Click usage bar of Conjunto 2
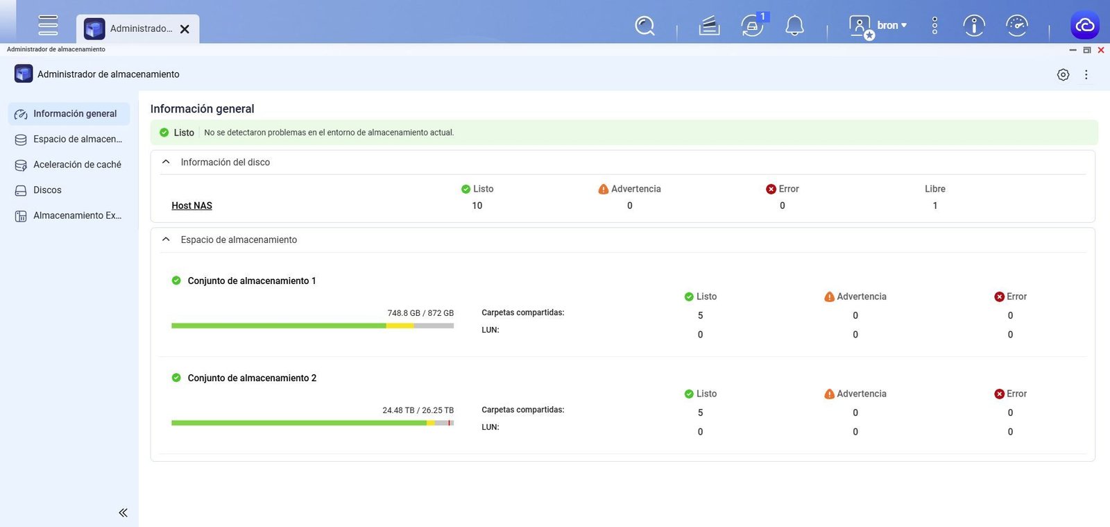 pyautogui.click(x=312, y=423)
